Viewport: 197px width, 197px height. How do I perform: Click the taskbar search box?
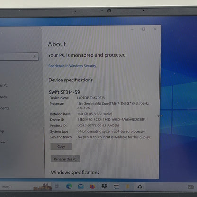click(x=17, y=187)
